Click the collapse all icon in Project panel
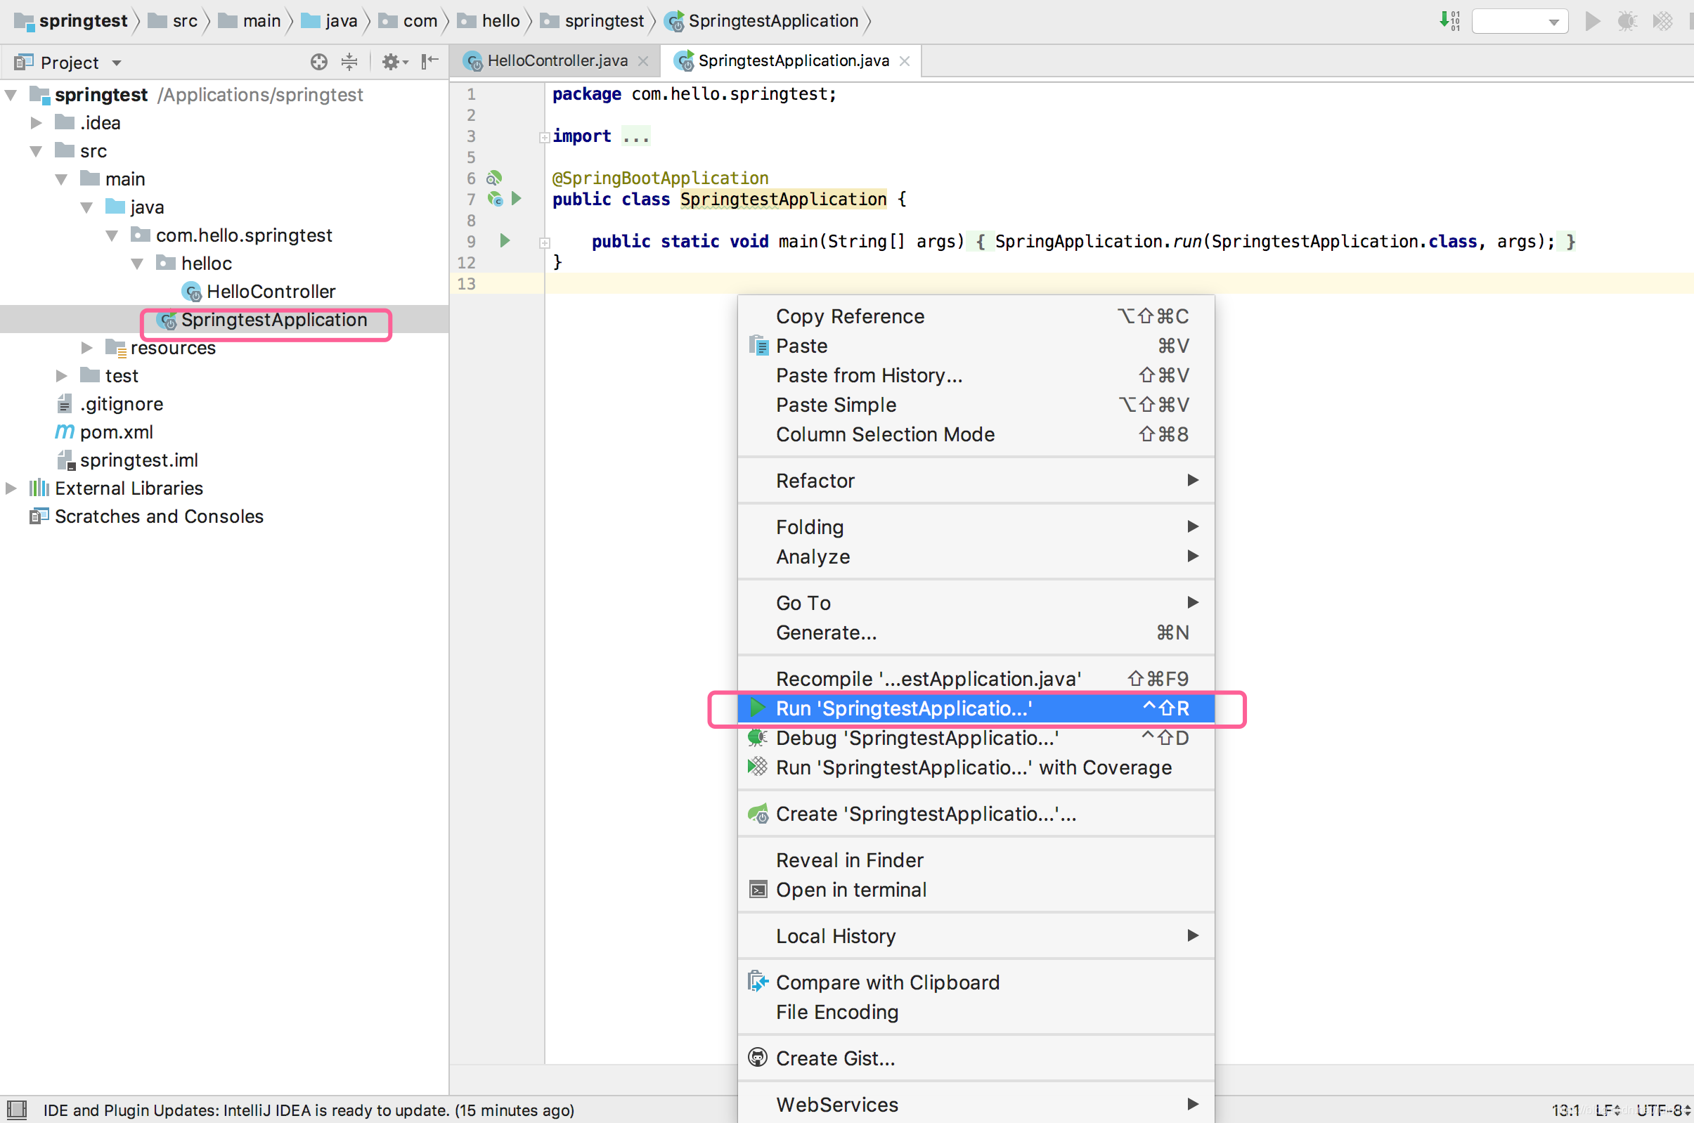 click(349, 63)
